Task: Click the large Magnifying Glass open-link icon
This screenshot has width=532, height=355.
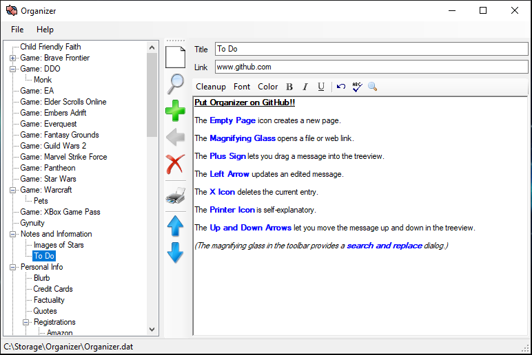Action: [176, 84]
